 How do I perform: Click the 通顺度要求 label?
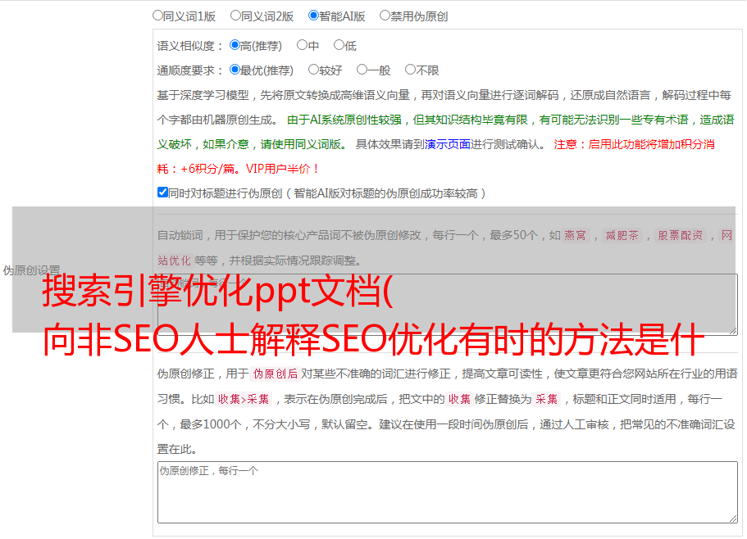(190, 70)
